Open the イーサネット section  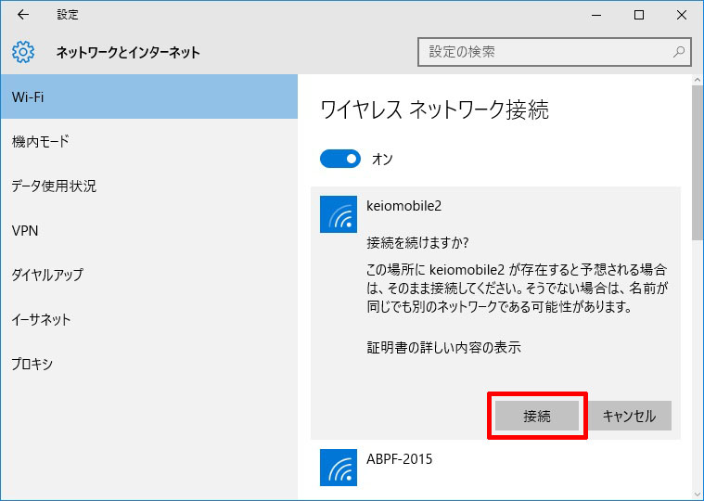coord(149,319)
